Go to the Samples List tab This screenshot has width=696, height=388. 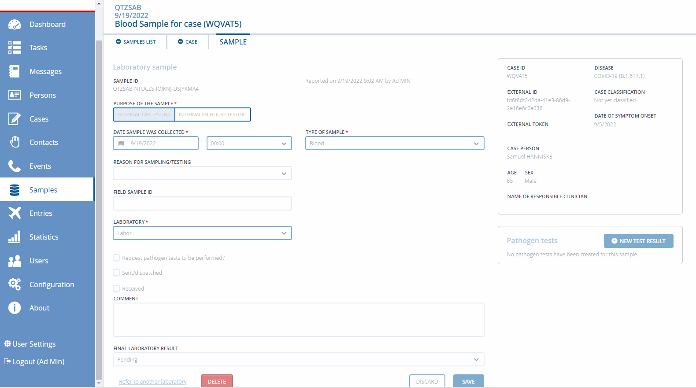(x=136, y=42)
